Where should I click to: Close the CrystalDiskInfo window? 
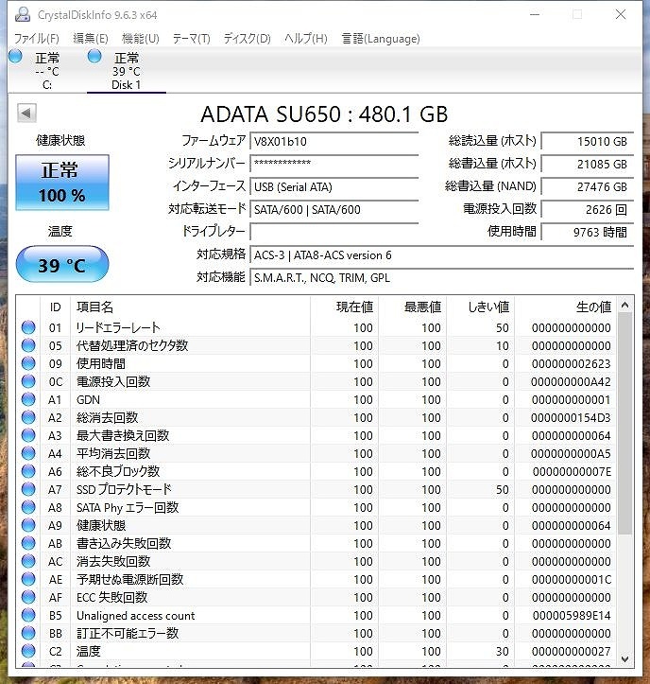tap(621, 14)
